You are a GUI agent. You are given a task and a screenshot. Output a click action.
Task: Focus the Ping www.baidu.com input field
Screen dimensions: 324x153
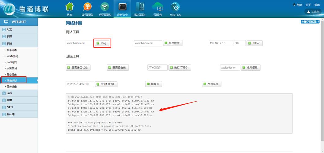[x=80, y=43]
